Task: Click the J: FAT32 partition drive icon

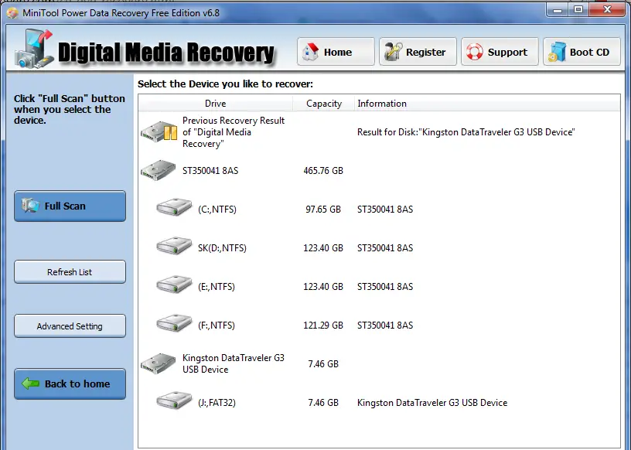Action: click(174, 400)
